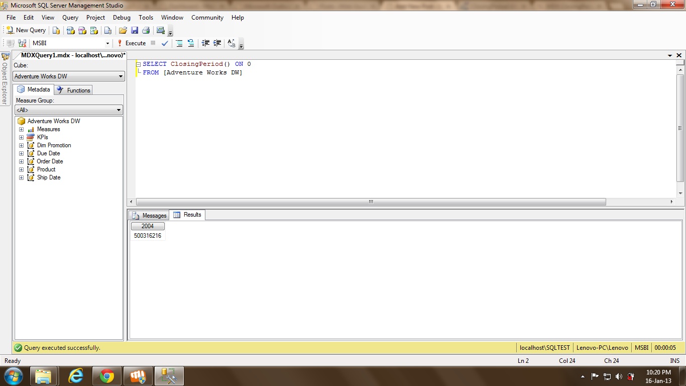Click the Analysis Services DMX Query icon
Screen dimensions: 686x386
tap(82, 30)
